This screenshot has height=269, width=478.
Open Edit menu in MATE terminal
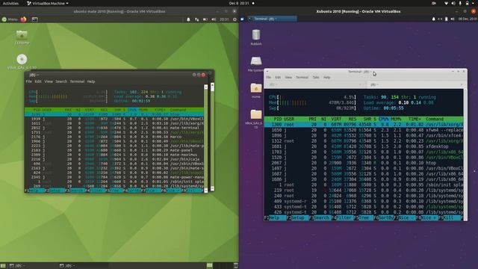tap(38, 81)
